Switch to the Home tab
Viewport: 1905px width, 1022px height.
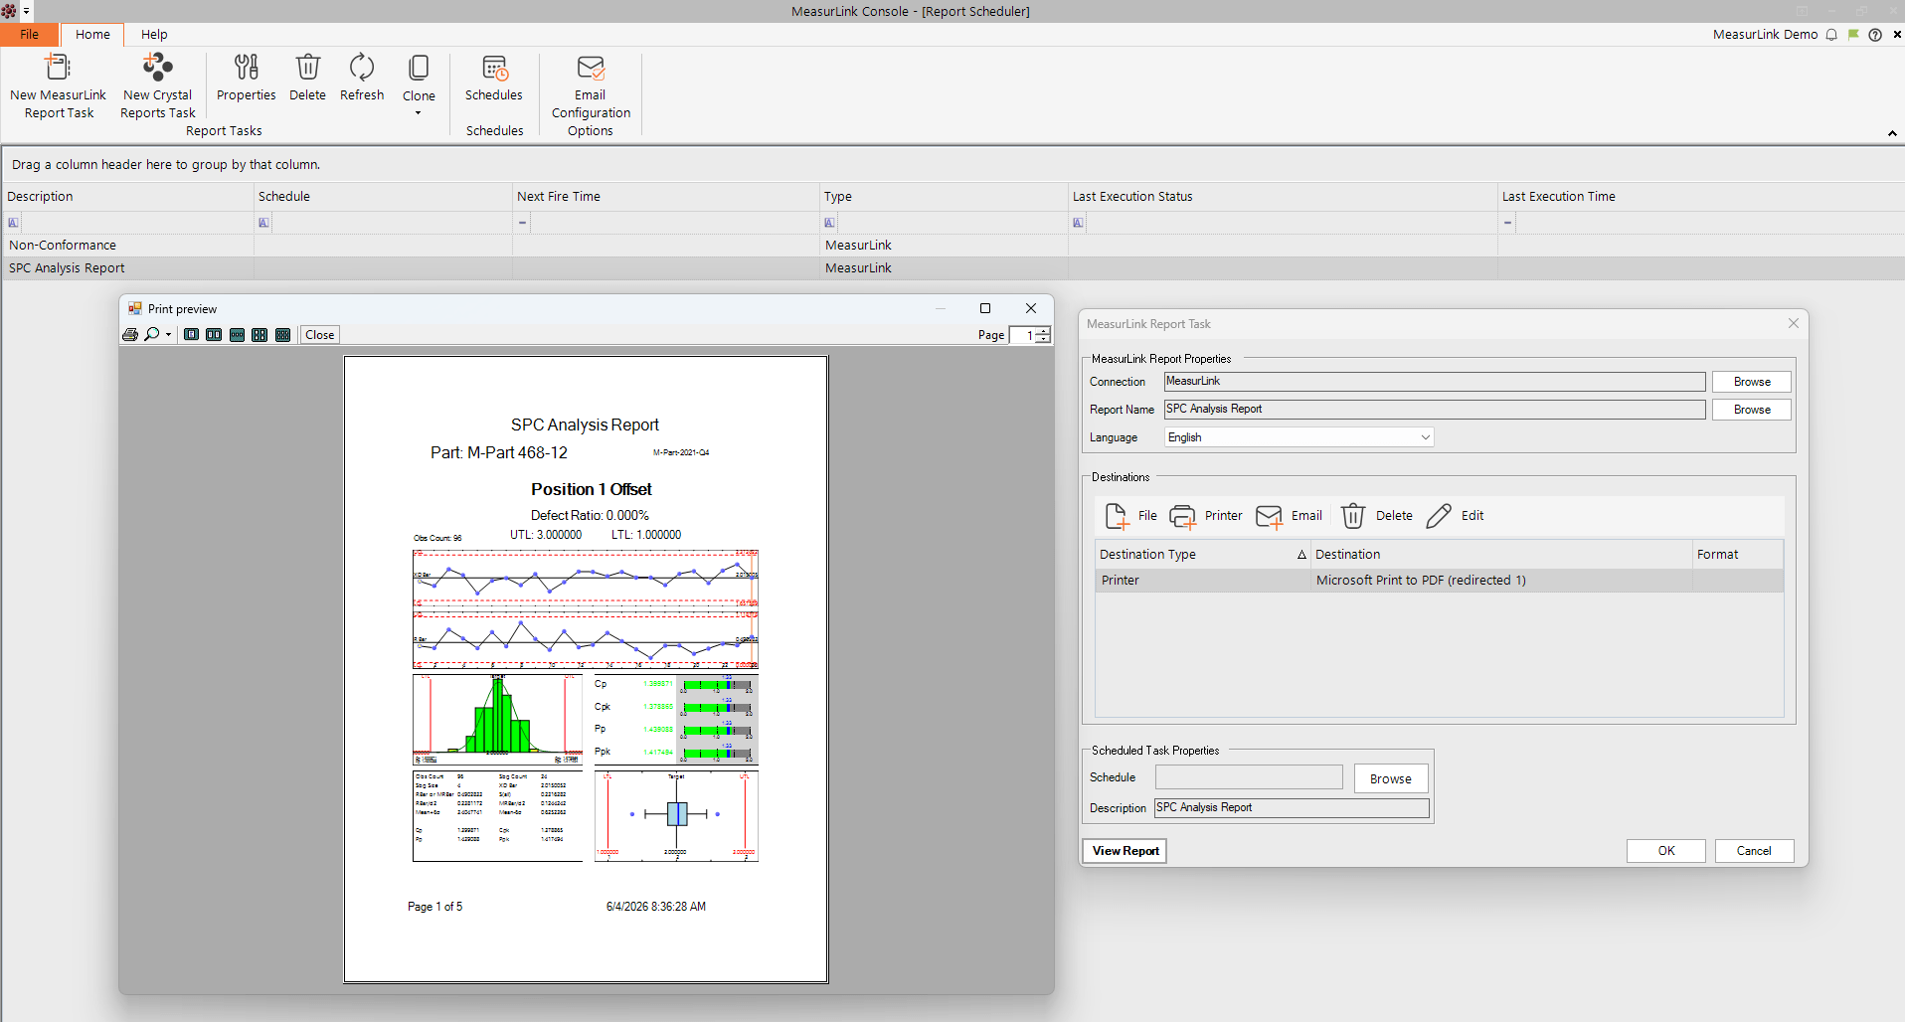pos(92,34)
